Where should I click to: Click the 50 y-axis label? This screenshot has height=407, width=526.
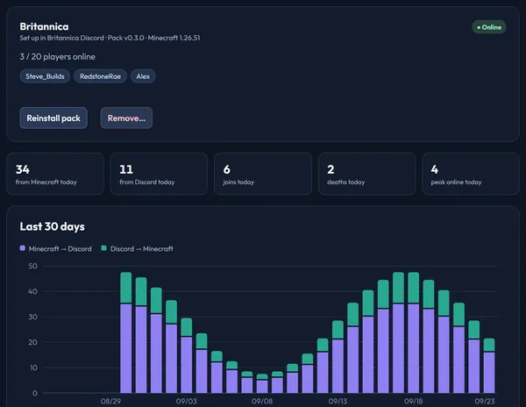(x=33, y=266)
